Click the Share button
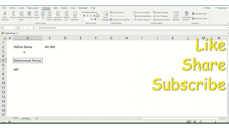 pos(207,8)
